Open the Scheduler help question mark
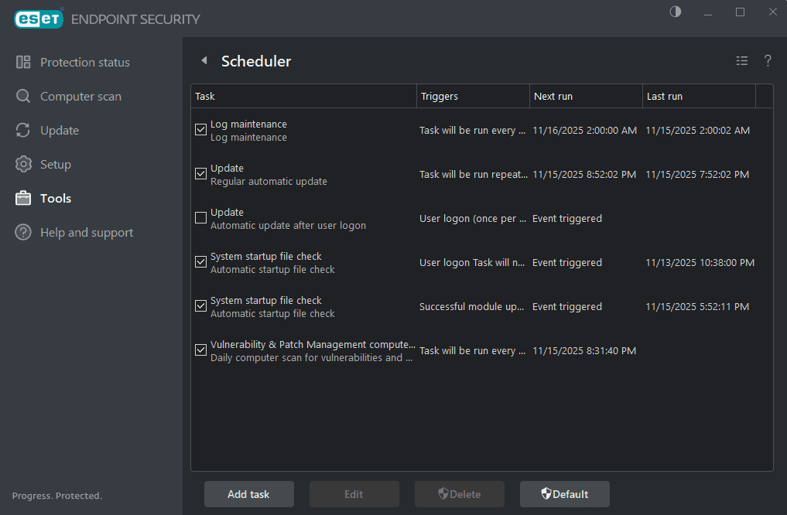The image size is (787, 515). (768, 60)
